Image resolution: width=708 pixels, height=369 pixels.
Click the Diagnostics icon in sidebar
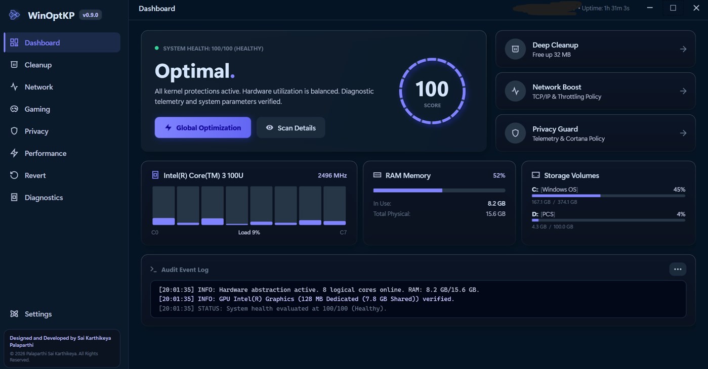pos(14,198)
